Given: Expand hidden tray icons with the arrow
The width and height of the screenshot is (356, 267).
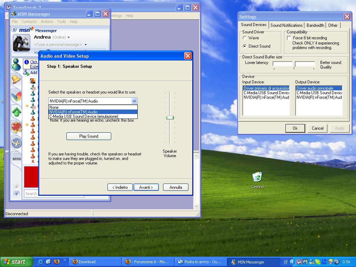Looking at the screenshot, I should pyautogui.click(x=292, y=262).
